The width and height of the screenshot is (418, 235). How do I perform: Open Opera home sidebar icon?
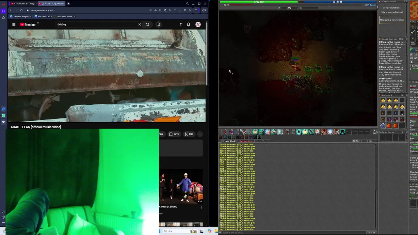(3, 11)
